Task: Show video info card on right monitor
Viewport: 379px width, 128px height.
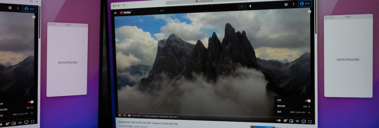Action: [310, 12]
